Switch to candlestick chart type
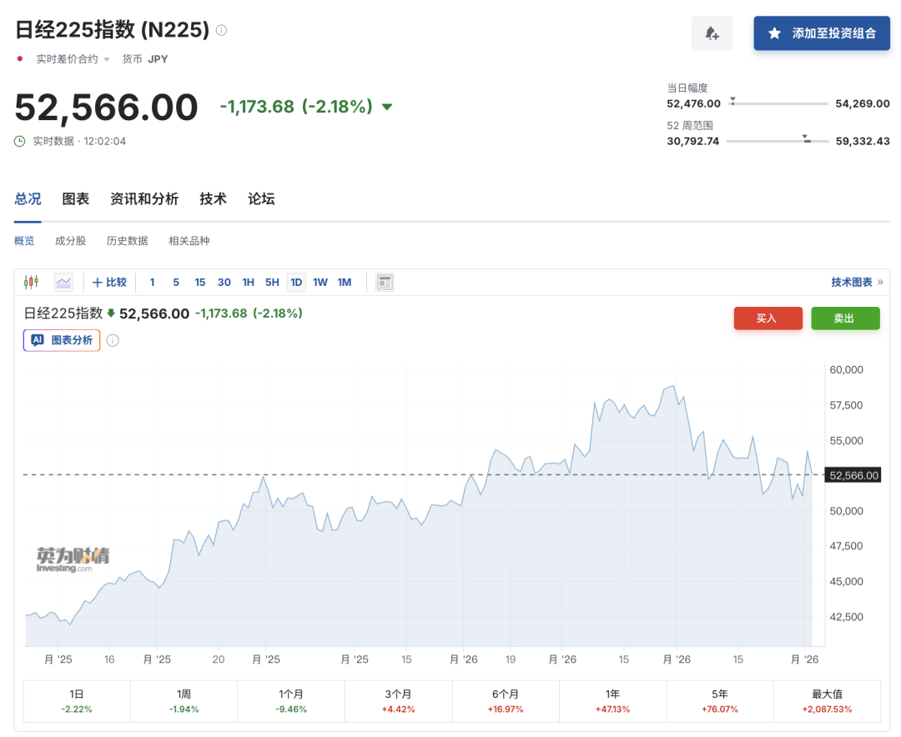The image size is (901, 737). pyautogui.click(x=32, y=282)
